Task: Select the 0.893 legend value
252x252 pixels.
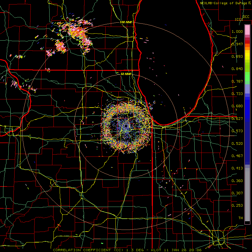Action: [237, 56]
